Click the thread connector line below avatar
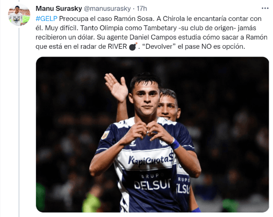The height and width of the screenshot is (217, 273). coord(19,122)
